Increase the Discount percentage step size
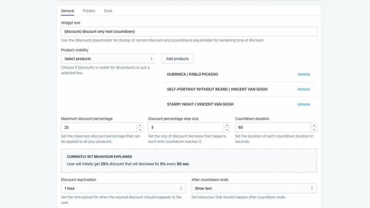370x208 pixels. coord(227,125)
